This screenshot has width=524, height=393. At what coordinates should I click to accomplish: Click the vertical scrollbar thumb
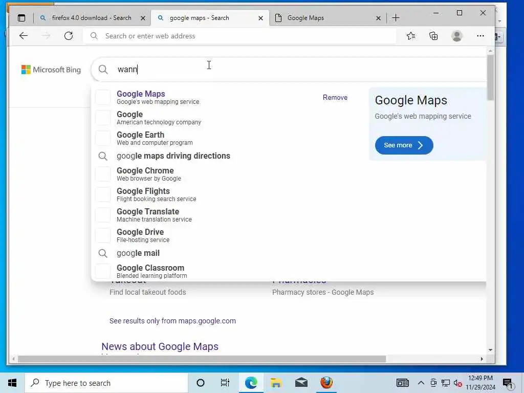(490, 78)
